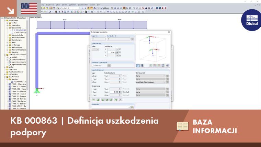Open the Zusatzmodule menu
Screen dimensions: 261x147
[83, 5]
